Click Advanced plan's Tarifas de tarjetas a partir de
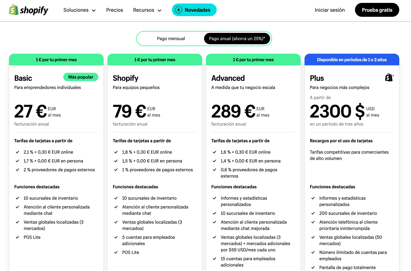 coord(240,141)
